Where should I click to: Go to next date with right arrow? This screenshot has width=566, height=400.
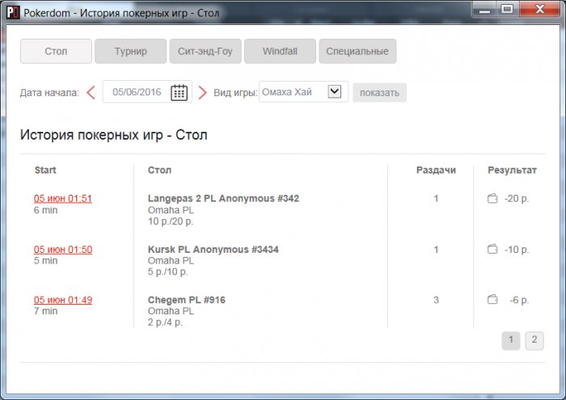pos(202,93)
